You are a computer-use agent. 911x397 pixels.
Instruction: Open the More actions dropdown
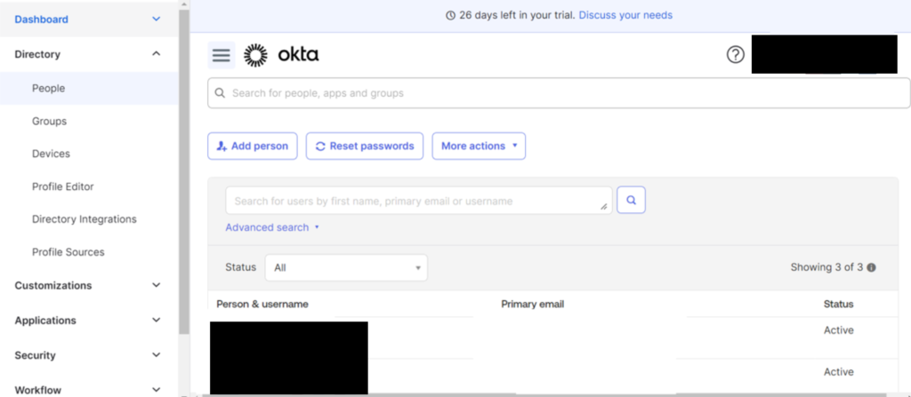pyautogui.click(x=479, y=146)
